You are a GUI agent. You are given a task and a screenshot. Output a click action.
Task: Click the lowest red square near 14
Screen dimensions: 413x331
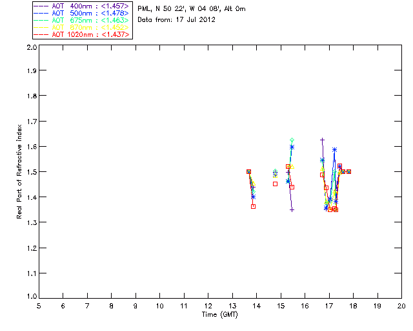[253, 206]
